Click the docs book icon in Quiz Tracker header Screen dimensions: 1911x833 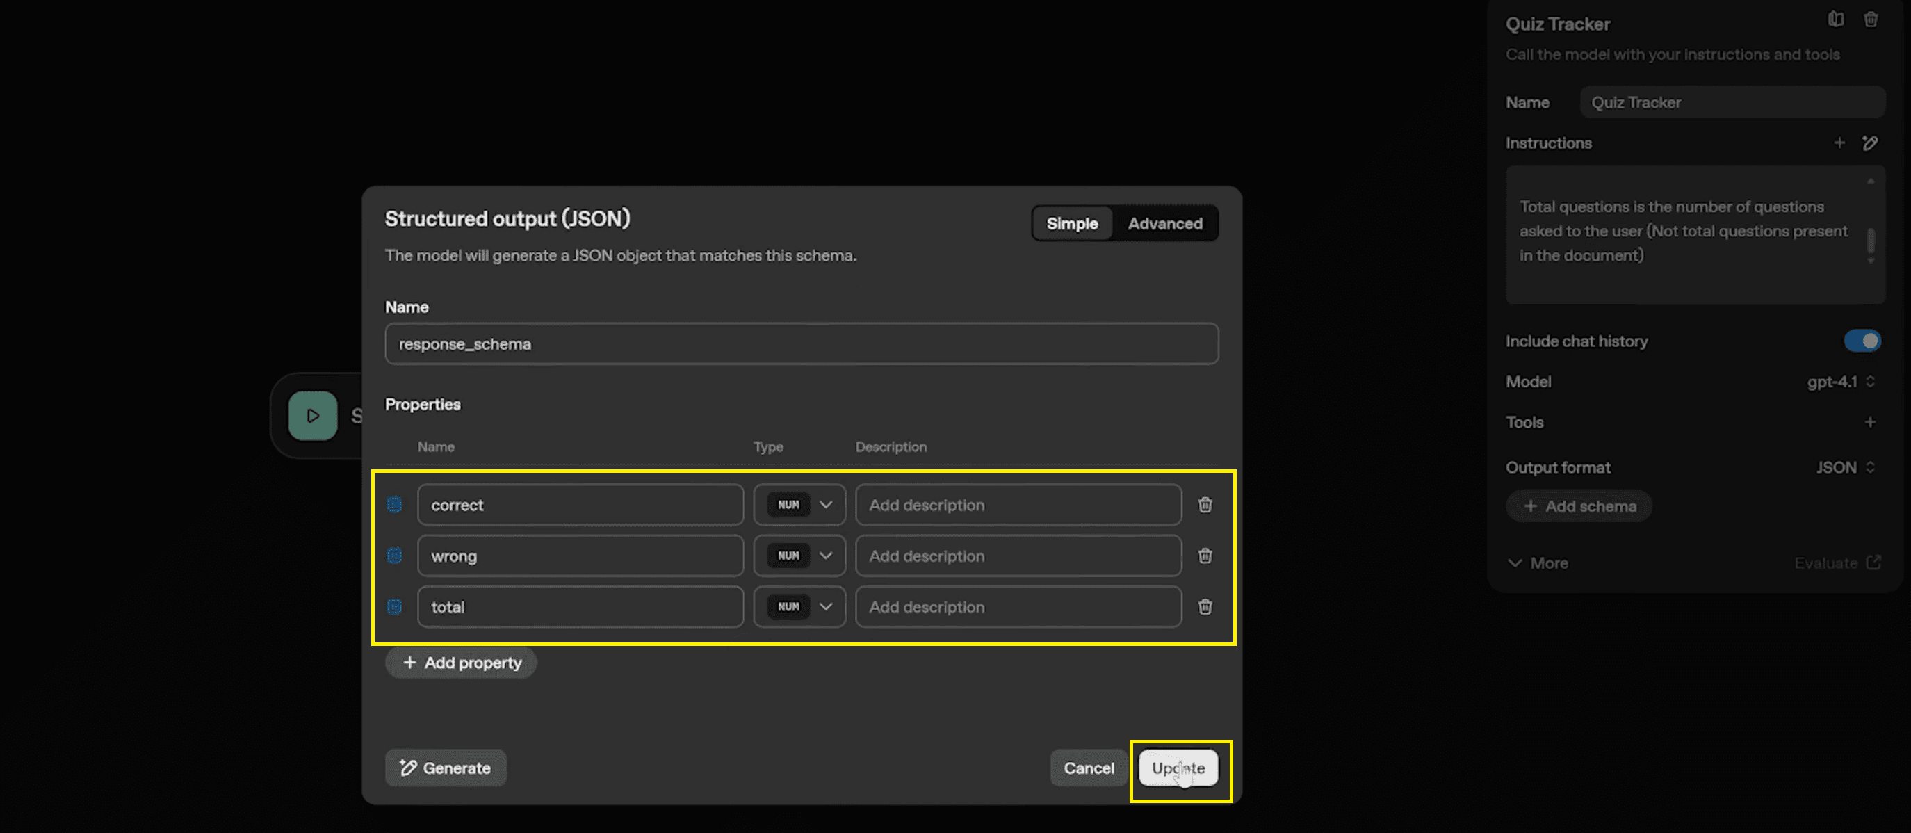coord(1835,20)
